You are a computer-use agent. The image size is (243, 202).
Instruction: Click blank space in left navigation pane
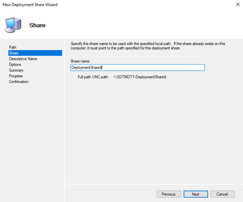32,132
